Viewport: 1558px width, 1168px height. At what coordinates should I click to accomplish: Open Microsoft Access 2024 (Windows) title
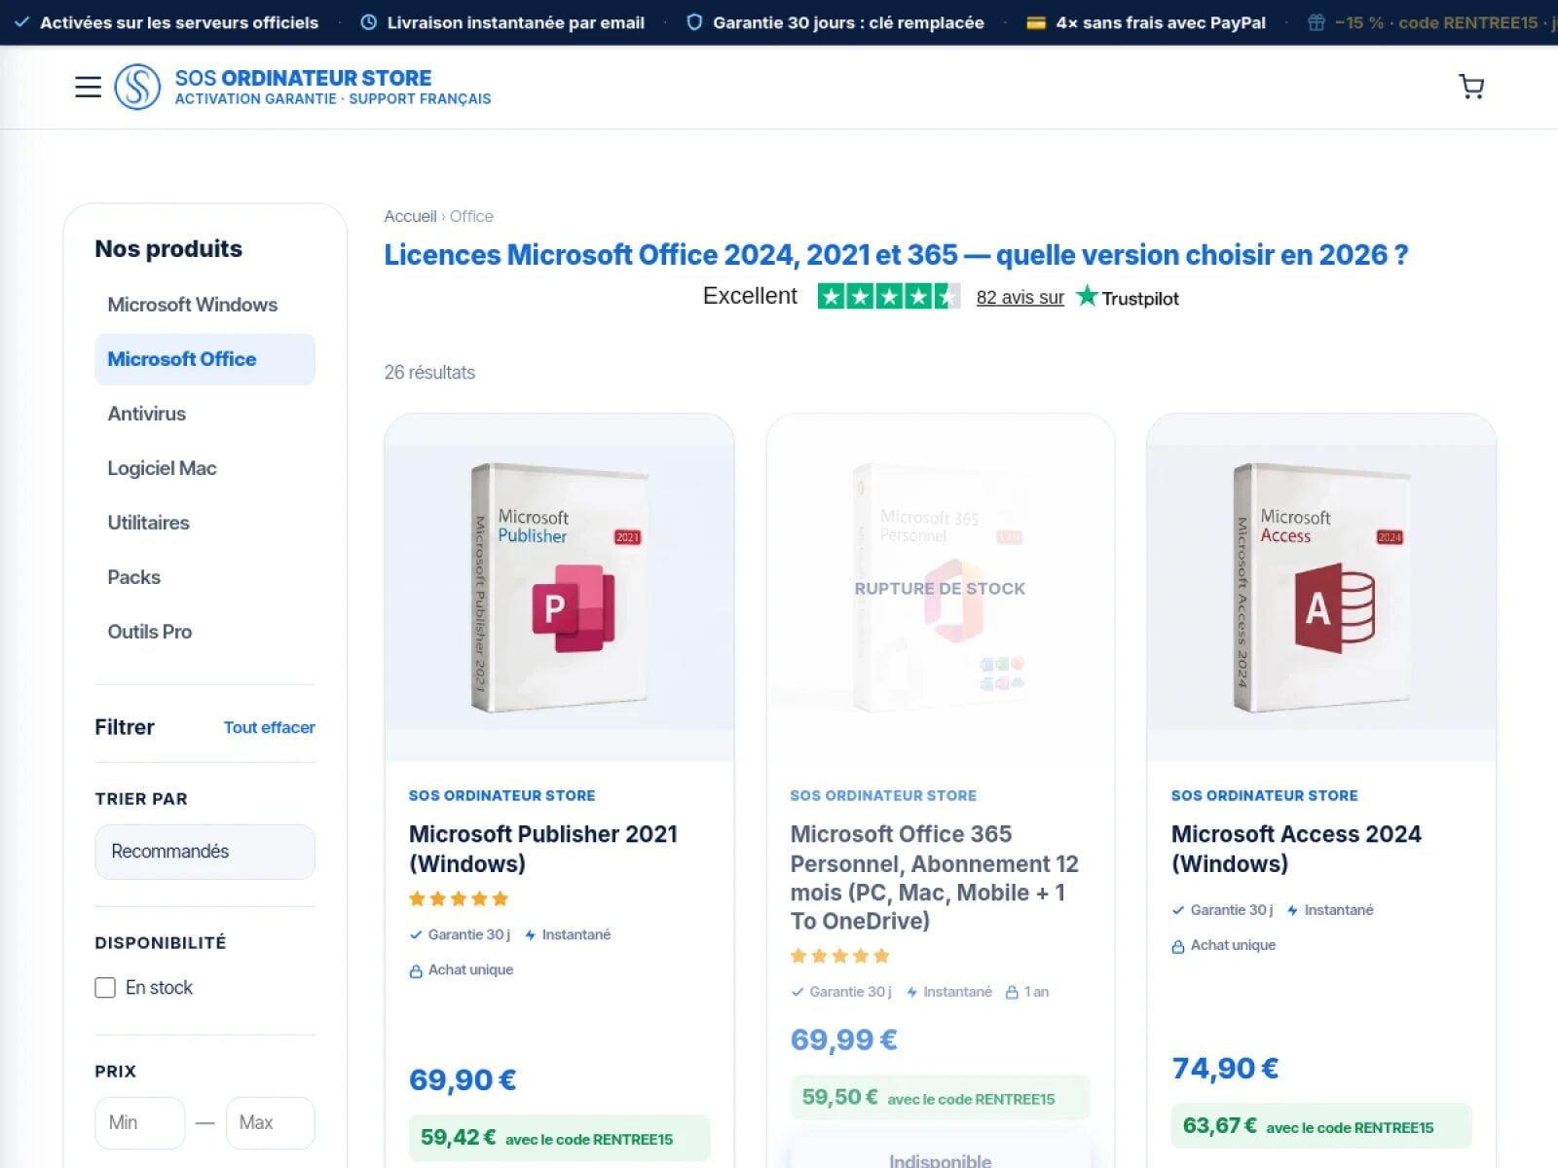1295,849
